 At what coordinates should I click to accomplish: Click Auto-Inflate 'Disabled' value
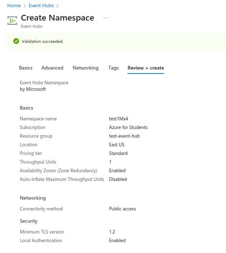(118, 179)
